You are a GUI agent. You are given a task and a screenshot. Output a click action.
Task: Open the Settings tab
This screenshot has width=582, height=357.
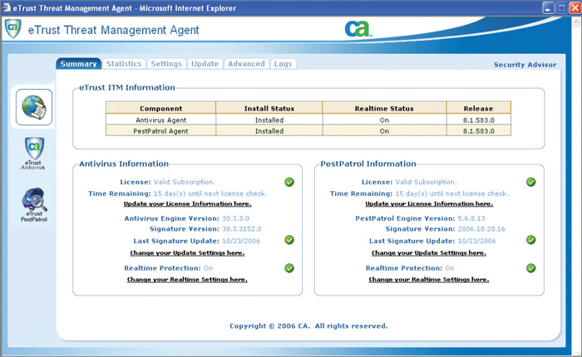click(166, 64)
